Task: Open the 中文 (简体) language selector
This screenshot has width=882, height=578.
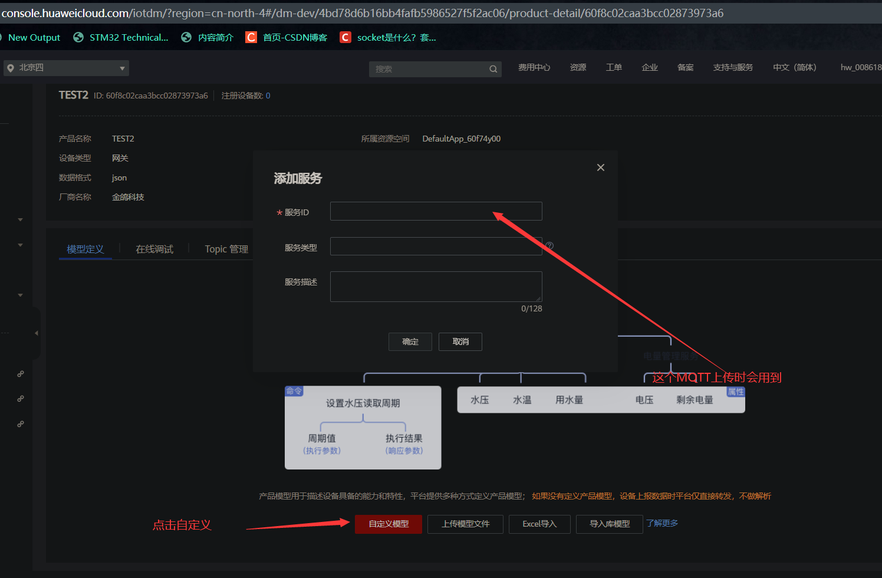Action: point(795,67)
